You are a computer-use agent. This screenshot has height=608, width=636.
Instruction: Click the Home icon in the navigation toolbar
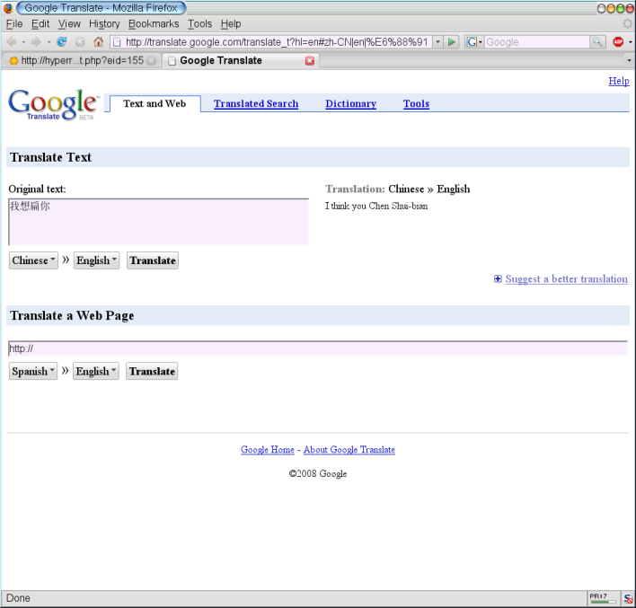[x=98, y=42]
